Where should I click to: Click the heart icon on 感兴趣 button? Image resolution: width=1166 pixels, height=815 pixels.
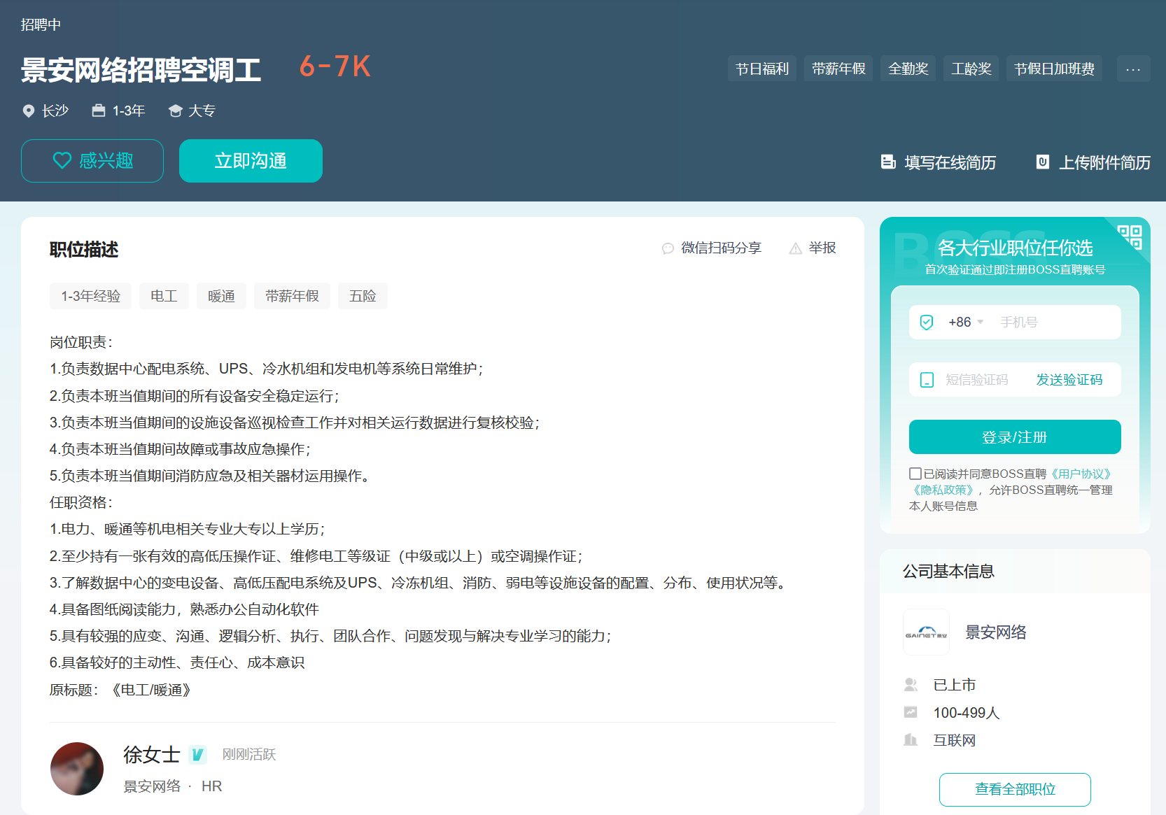(x=62, y=161)
